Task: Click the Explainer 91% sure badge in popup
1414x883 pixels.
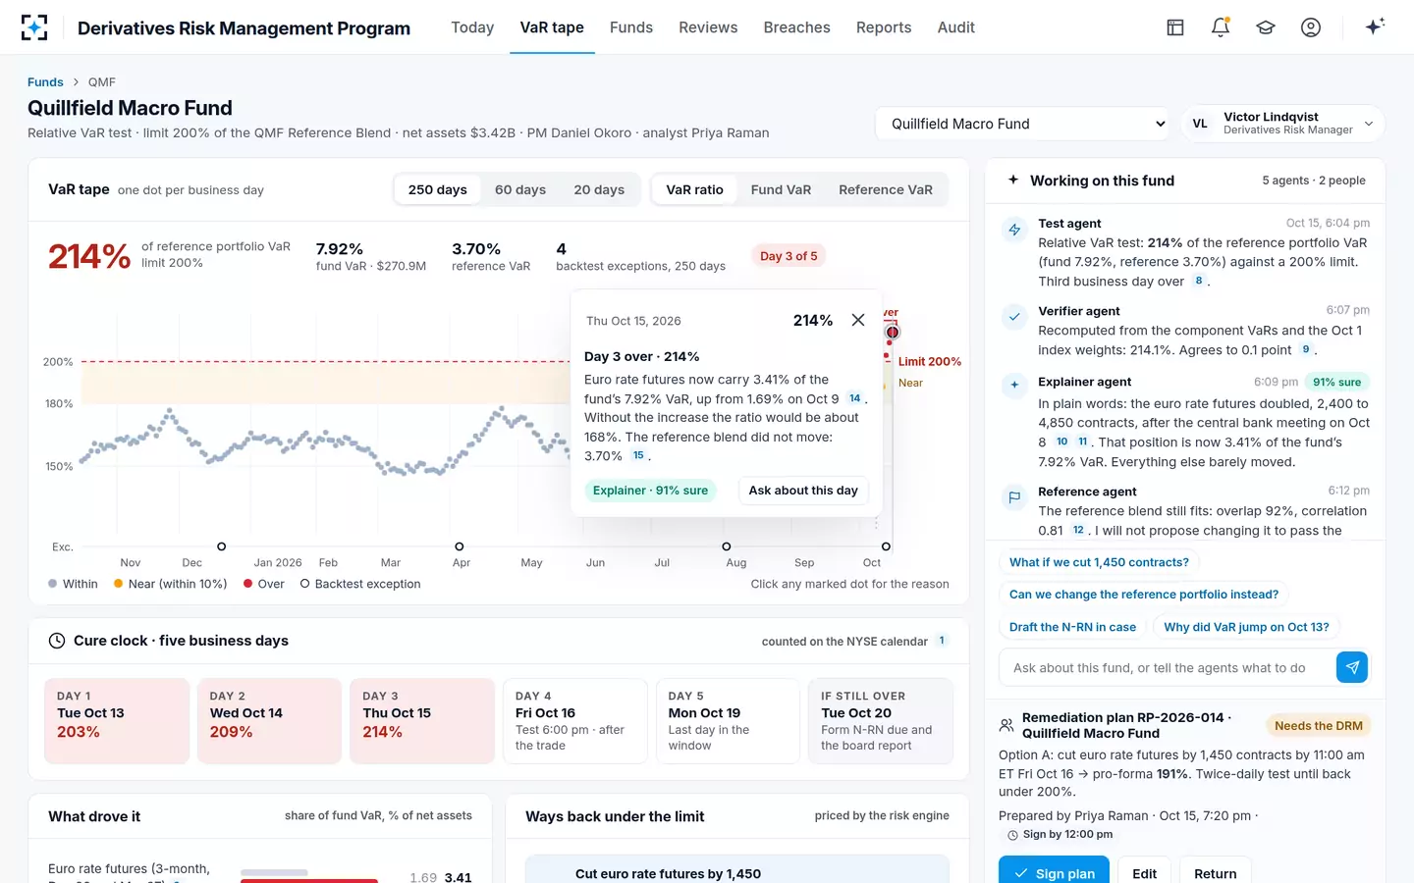Action: [x=650, y=491]
